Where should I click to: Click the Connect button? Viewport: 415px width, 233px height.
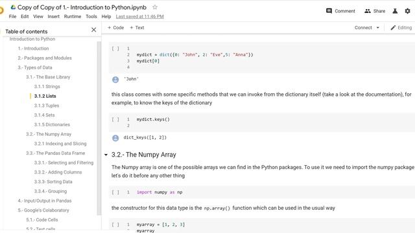point(363,27)
